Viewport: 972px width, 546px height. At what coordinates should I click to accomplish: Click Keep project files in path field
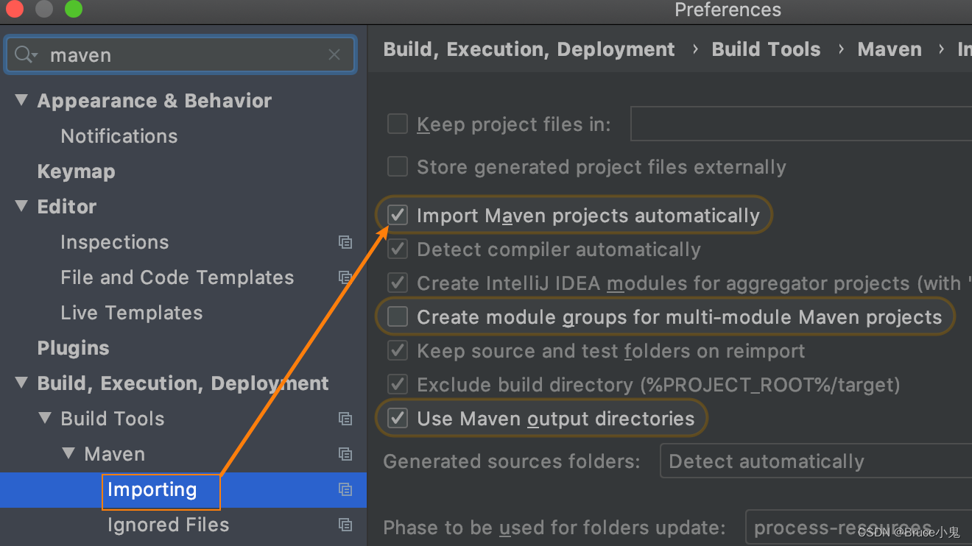[x=801, y=124]
